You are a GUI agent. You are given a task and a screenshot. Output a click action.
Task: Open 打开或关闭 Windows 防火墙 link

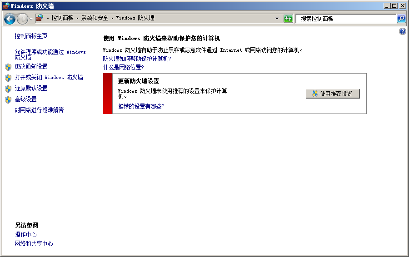pyautogui.click(x=49, y=77)
